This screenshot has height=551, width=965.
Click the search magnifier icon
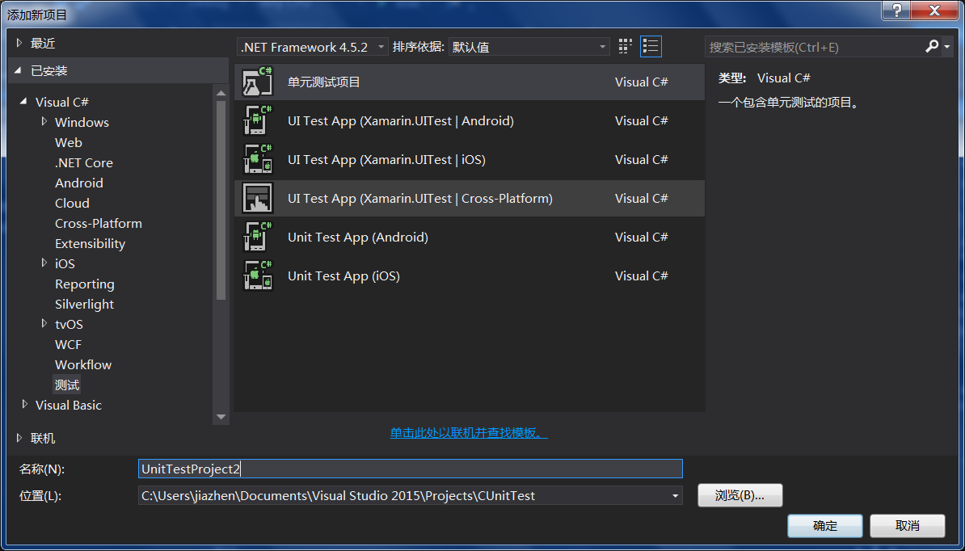tap(932, 46)
